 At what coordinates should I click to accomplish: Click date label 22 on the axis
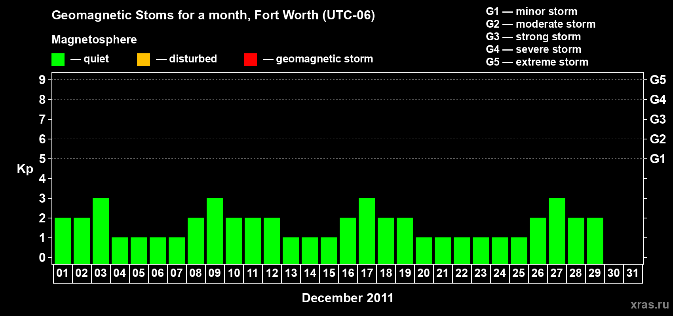point(462,273)
